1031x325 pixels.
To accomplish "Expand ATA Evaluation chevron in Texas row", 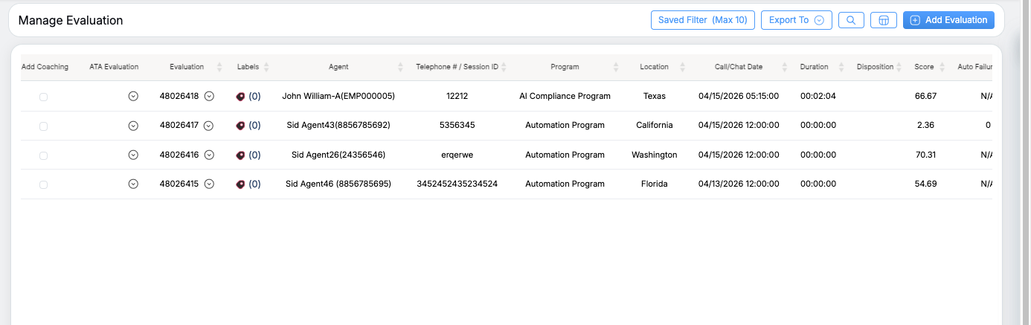I will tap(133, 96).
